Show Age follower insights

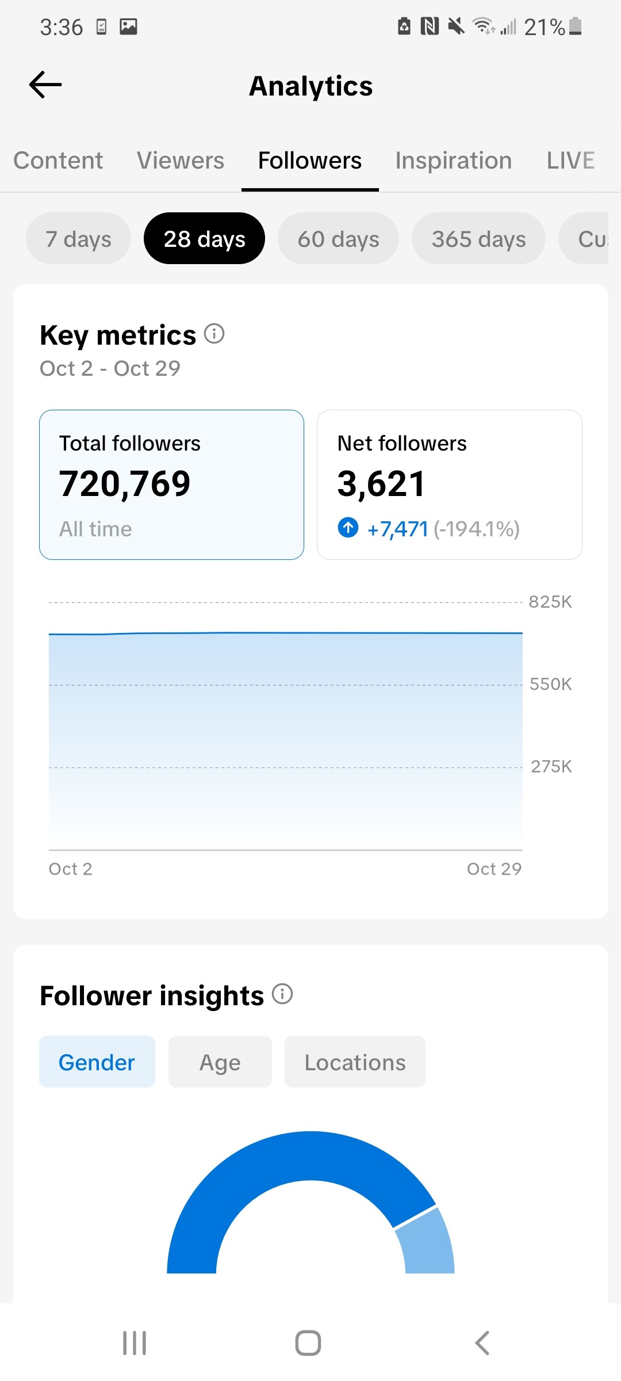pos(220,1062)
